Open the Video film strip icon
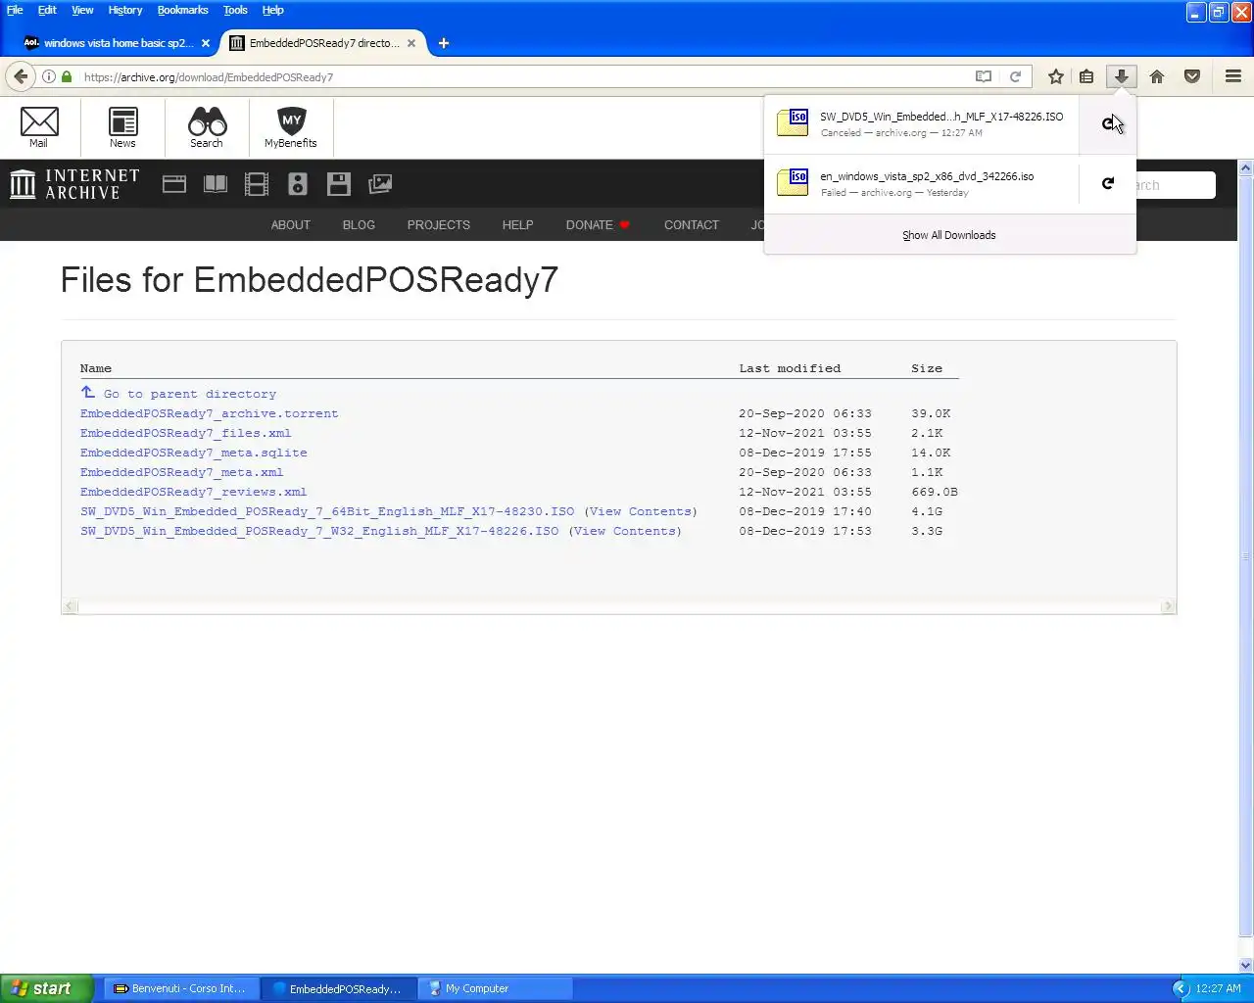The width and height of the screenshot is (1254, 1003). [x=257, y=184]
